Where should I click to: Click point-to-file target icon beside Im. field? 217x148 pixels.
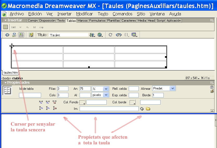pyautogui.click(x=142, y=109)
